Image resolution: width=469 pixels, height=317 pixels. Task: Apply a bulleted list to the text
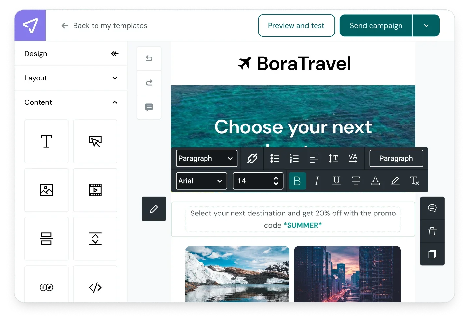(x=275, y=158)
